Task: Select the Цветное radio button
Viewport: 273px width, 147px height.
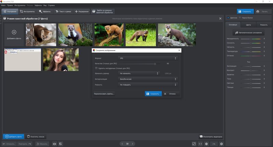Action: [x=228, y=18]
